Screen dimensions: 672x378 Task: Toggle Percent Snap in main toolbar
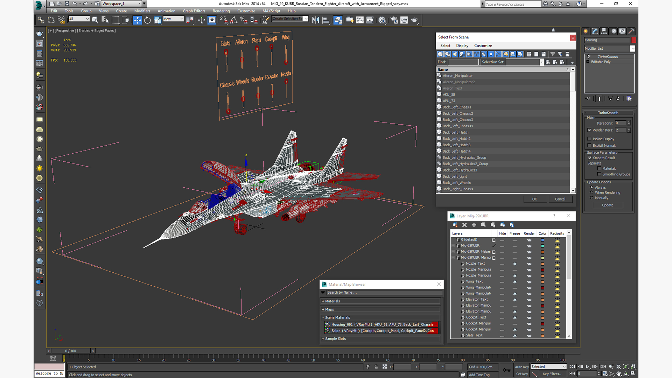point(244,20)
